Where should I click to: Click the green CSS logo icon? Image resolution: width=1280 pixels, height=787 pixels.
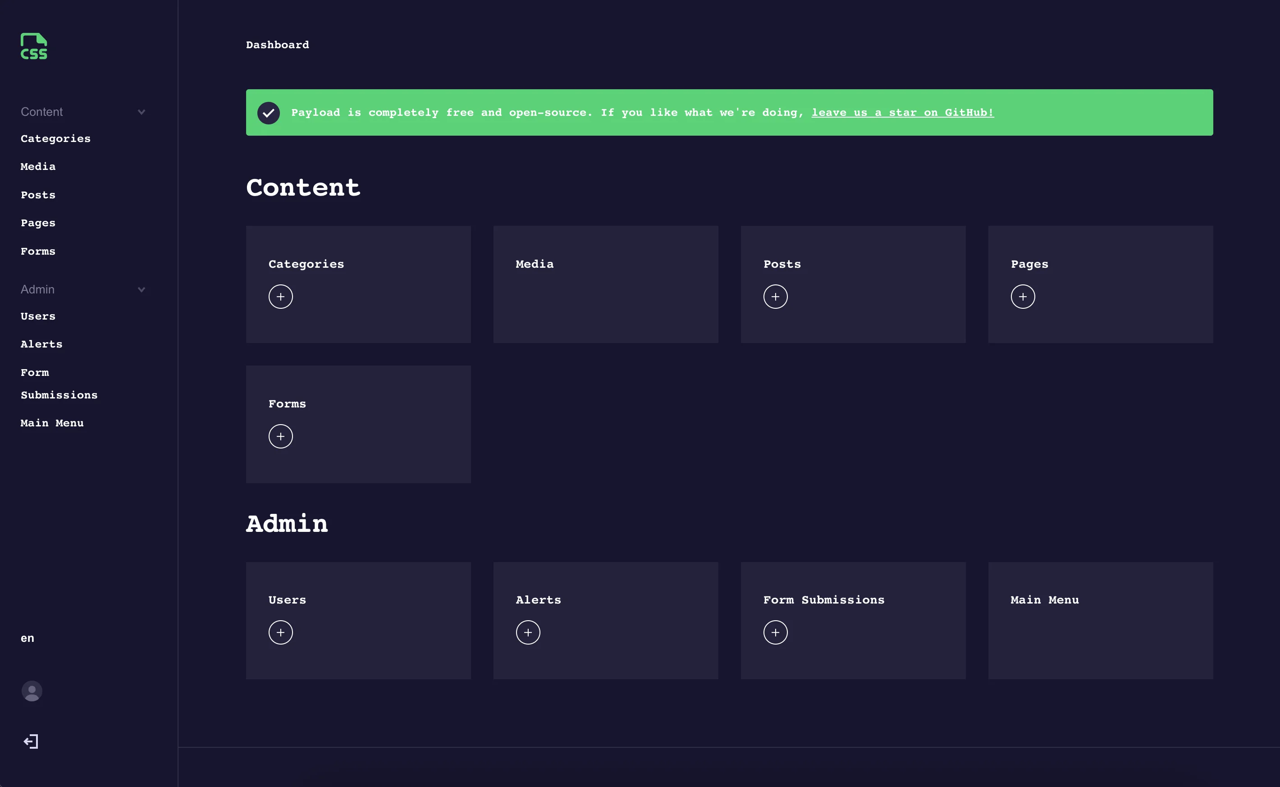point(34,46)
